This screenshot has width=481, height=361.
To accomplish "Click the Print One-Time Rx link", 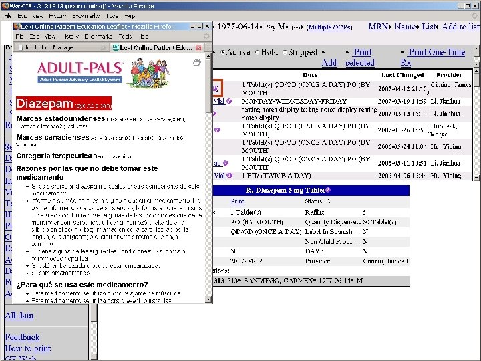I will pos(433,57).
